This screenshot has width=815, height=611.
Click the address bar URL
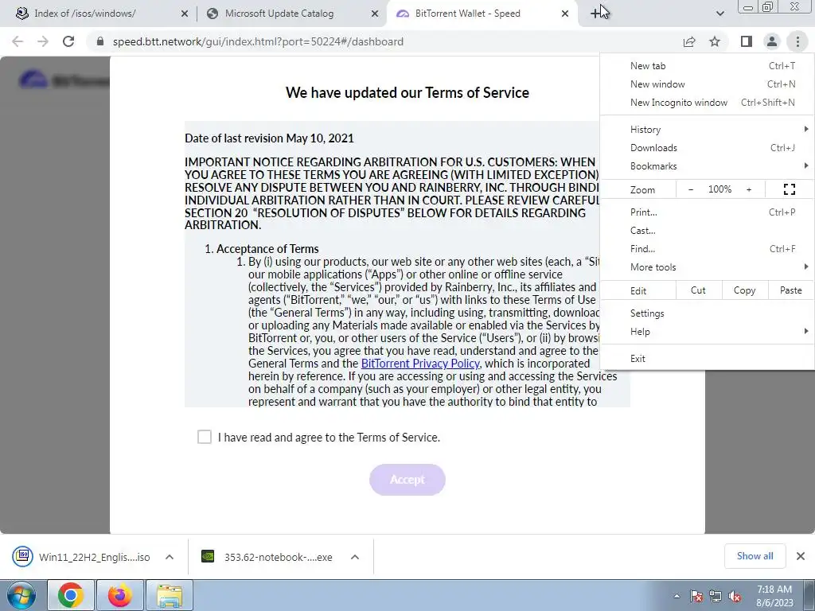point(258,41)
